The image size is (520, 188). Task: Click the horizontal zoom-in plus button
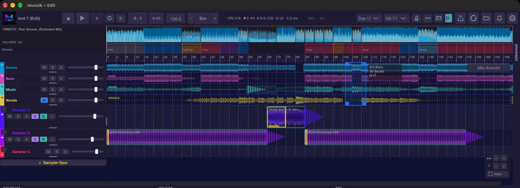[x=504, y=158]
